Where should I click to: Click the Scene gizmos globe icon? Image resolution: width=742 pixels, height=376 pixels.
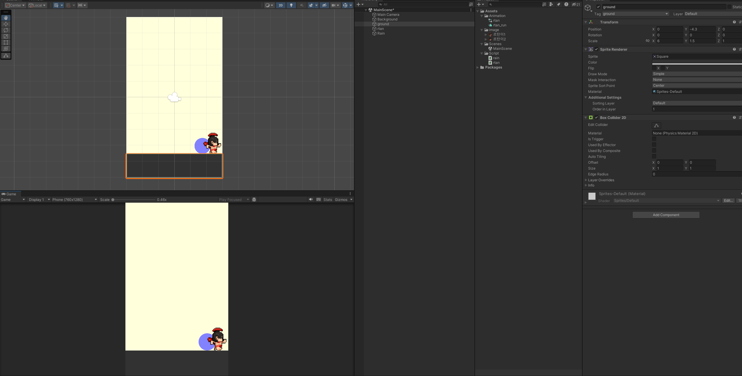click(345, 5)
